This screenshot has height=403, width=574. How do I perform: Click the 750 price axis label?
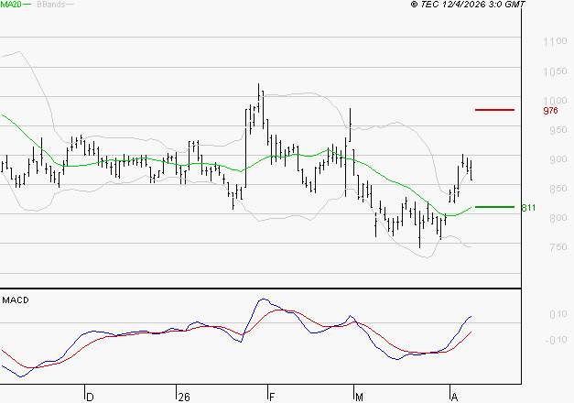(x=558, y=247)
